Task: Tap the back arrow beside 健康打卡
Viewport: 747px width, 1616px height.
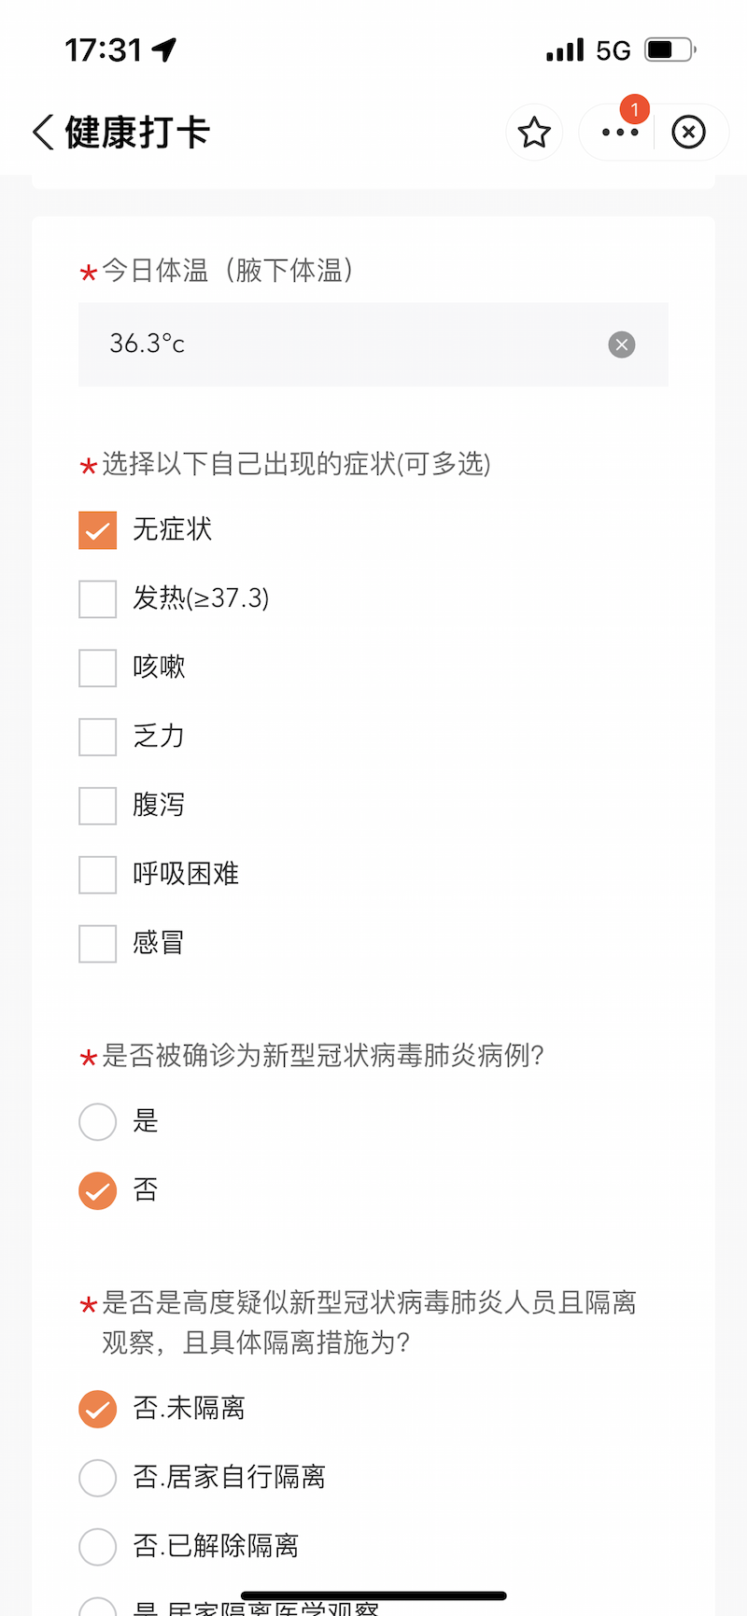Action: pos(43,133)
